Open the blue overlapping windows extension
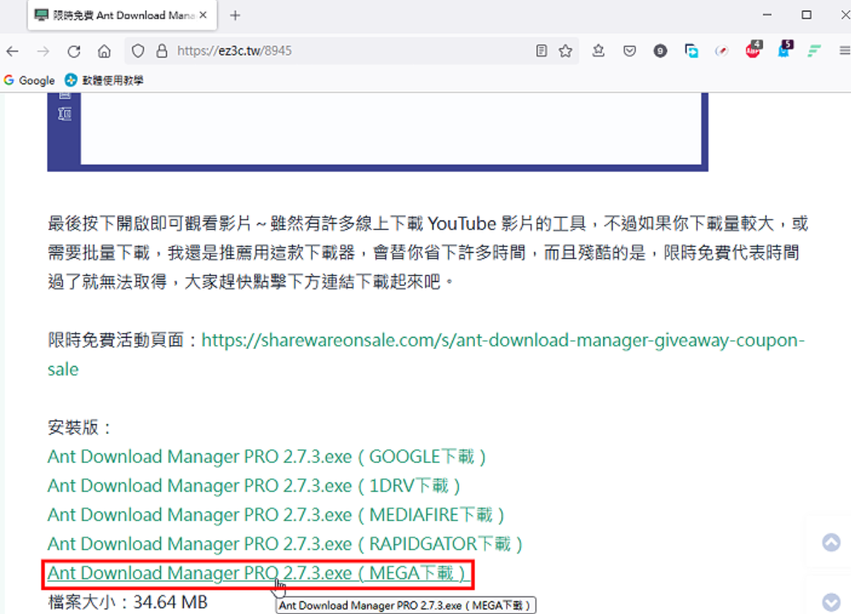Screen dimensions: 851x614 (x=691, y=51)
